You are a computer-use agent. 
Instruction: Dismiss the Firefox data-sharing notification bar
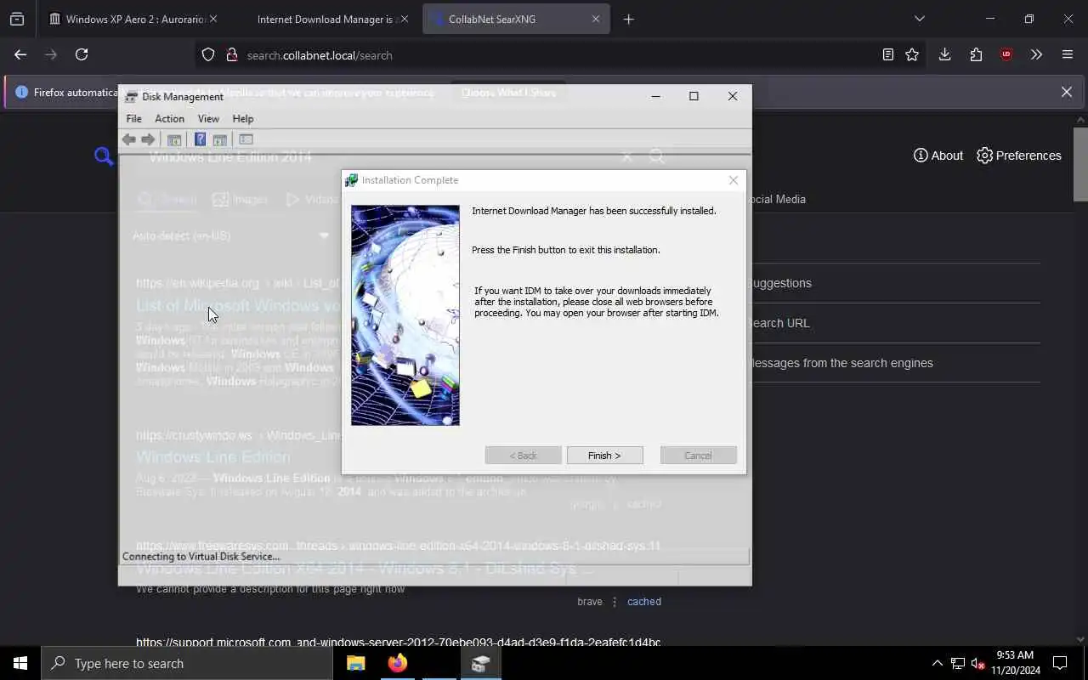pyautogui.click(x=1067, y=92)
